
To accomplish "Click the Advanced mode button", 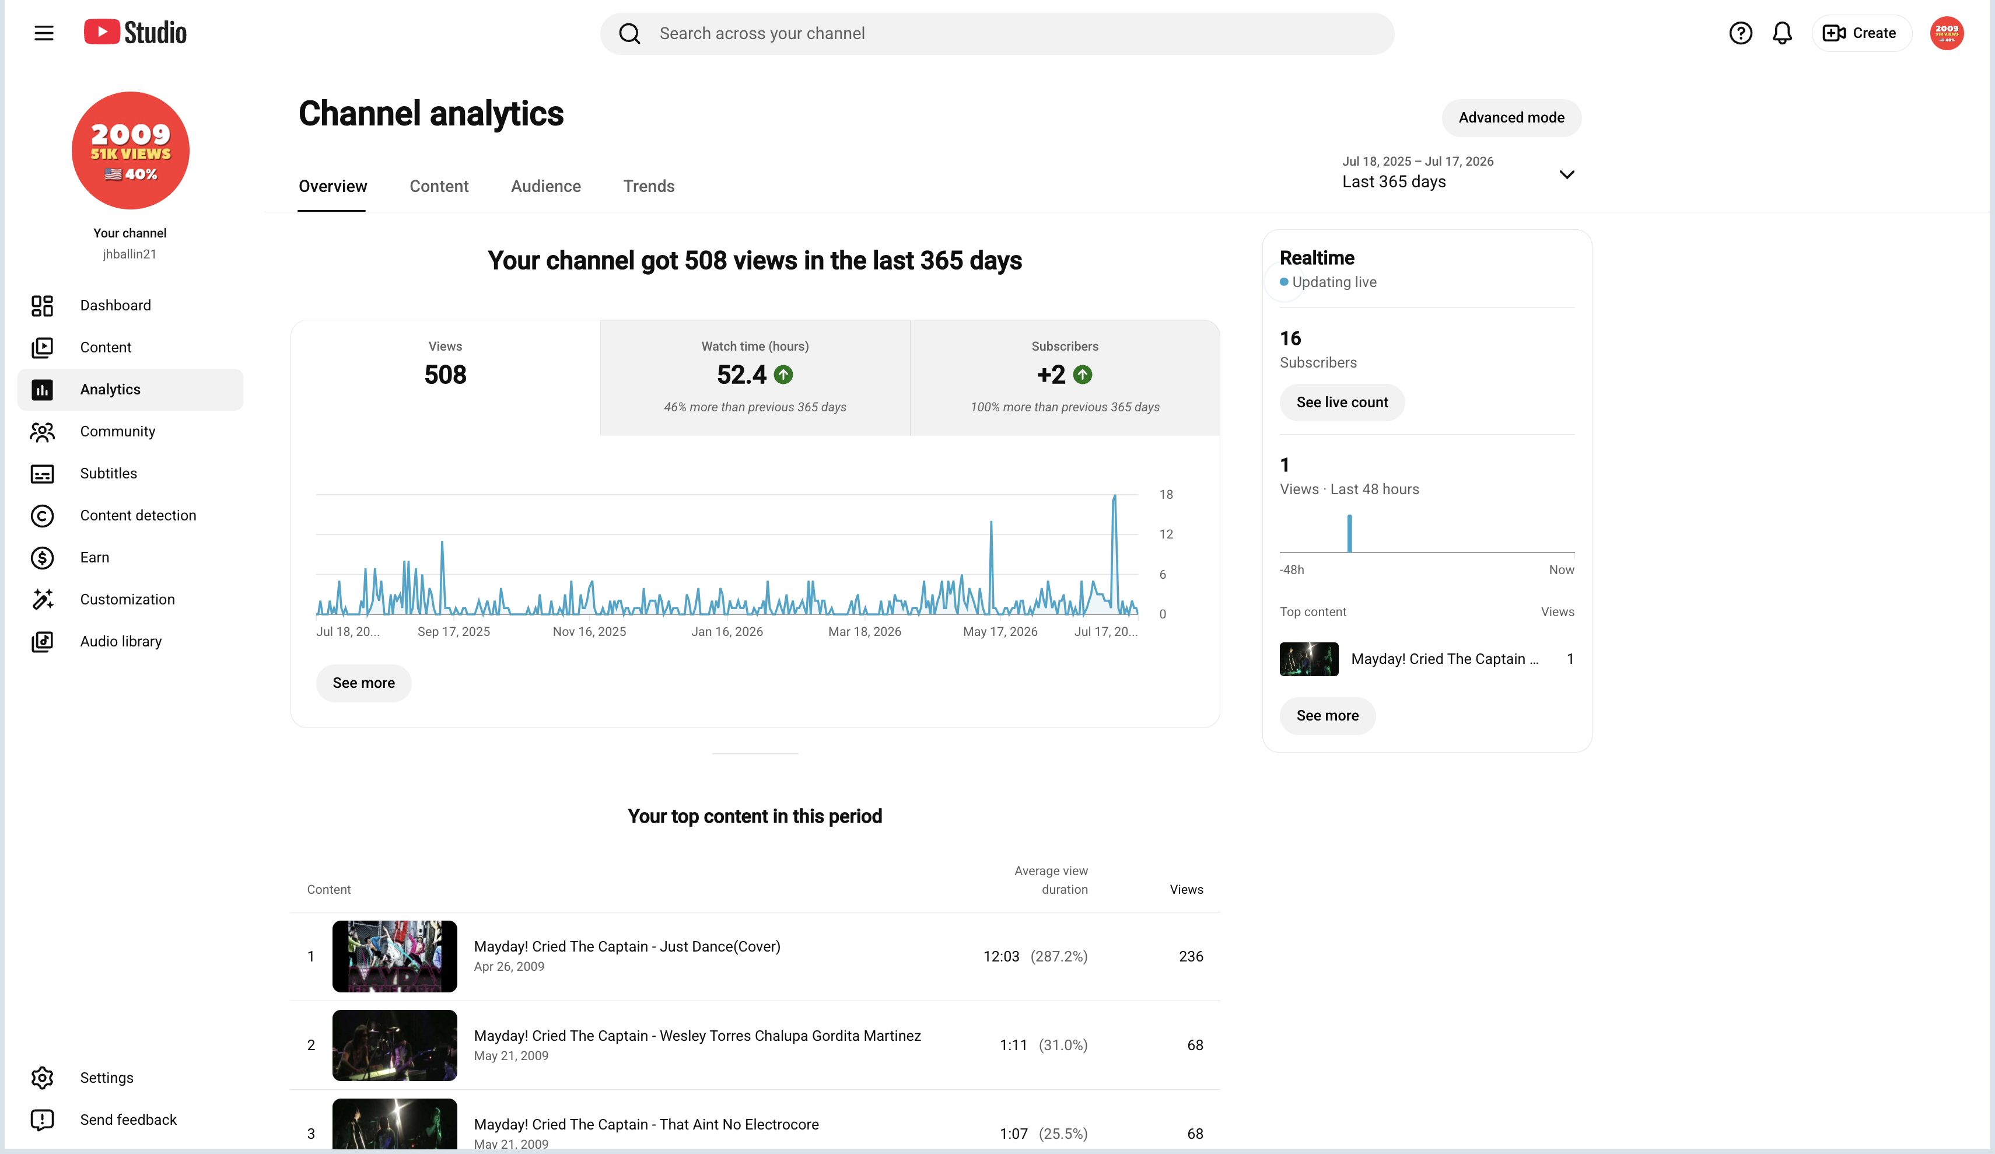I will pos(1511,118).
